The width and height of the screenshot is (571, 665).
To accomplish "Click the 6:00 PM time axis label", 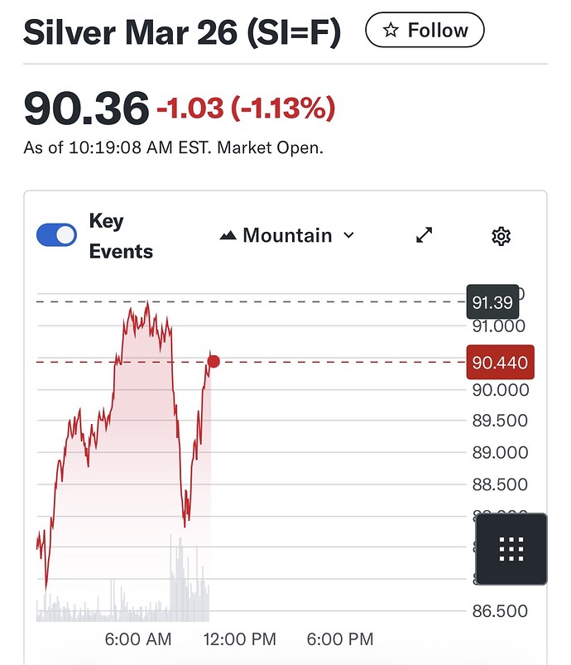I will (x=340, y=639).
